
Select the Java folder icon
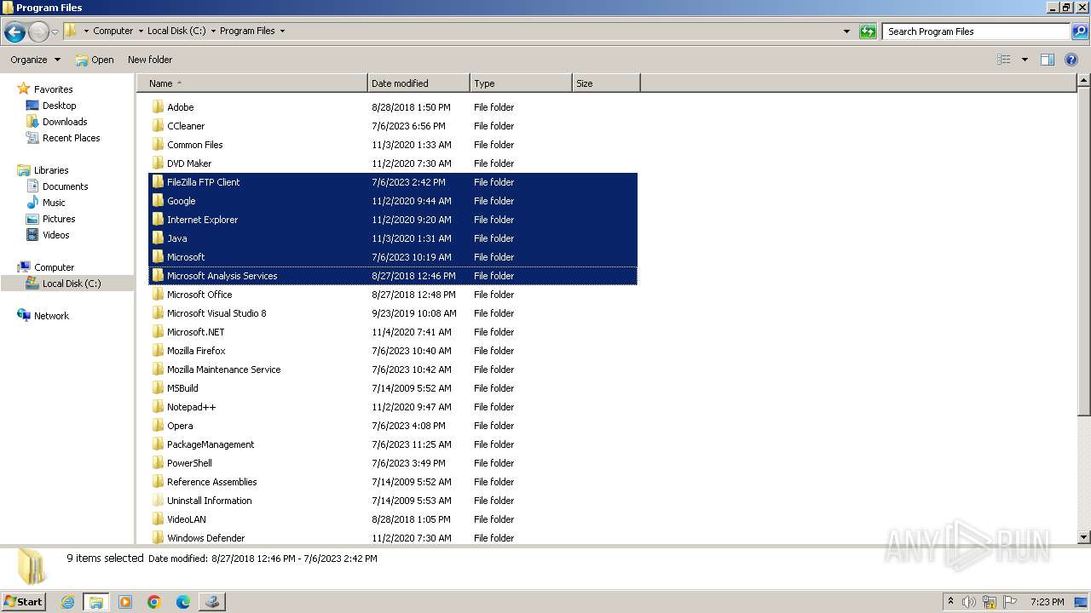[158, 238]
